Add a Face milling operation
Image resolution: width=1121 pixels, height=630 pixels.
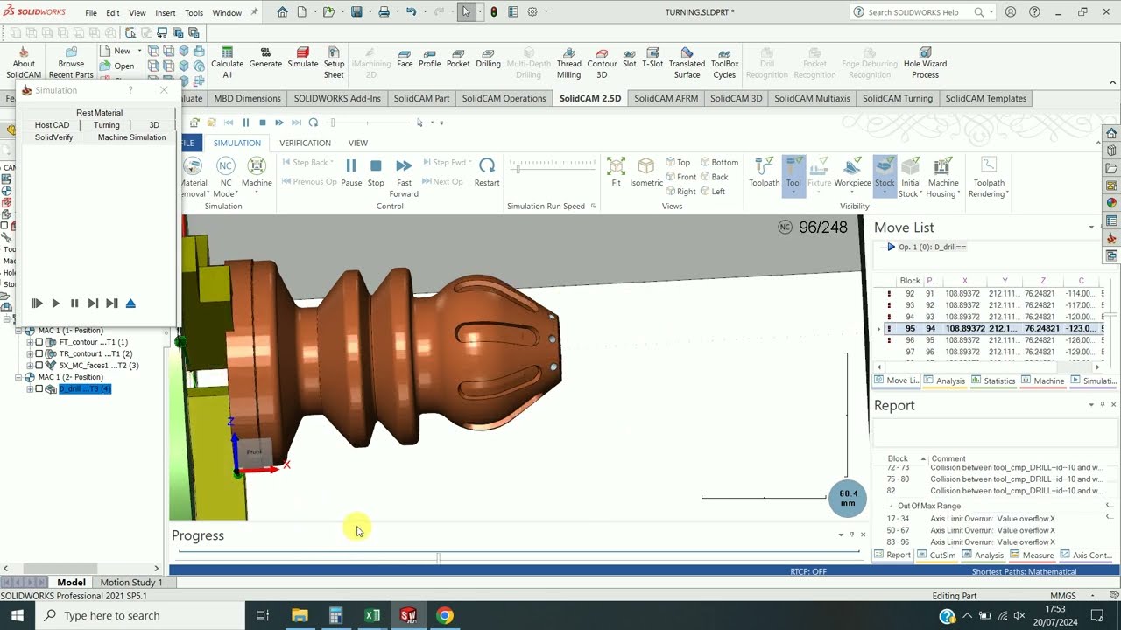point(405,58)
